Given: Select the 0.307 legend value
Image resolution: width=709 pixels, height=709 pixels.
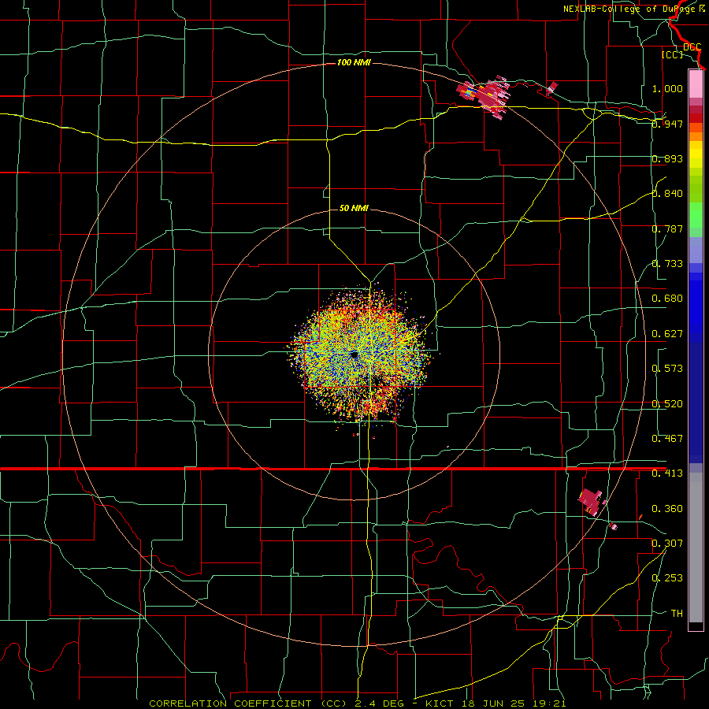Looking at the screenshot, I should coord(667,543).
